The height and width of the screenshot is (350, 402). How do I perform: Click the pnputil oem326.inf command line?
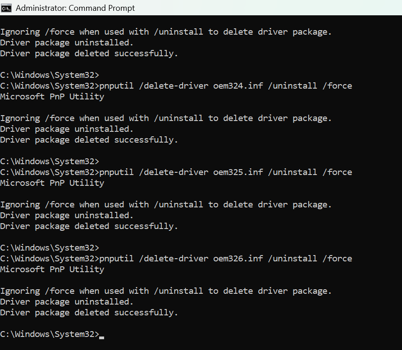(176, 259)
